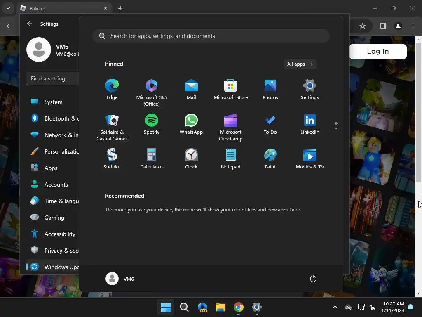This screenshot has width=422, height=317.
Task: Close the Roblox tab
Action: [x=105, y=8]
